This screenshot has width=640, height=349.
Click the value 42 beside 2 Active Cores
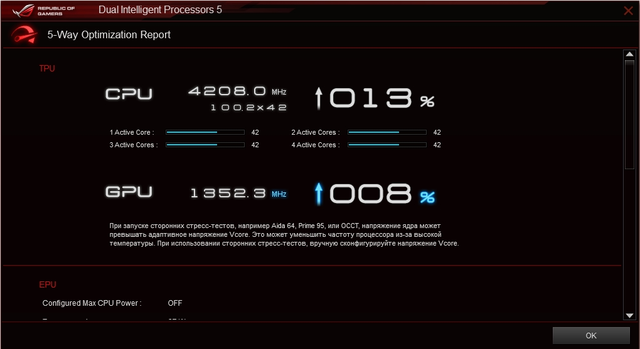point(437,132)
